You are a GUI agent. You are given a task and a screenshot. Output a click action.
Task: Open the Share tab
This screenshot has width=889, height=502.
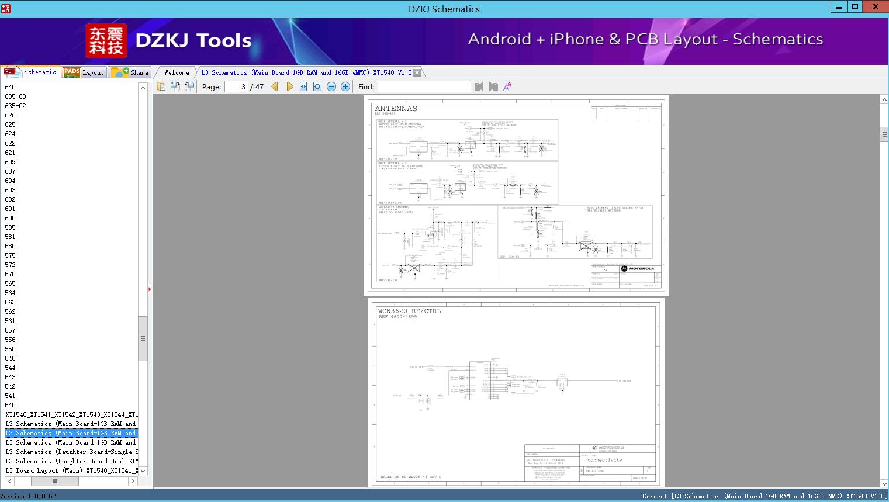[130, 72]
